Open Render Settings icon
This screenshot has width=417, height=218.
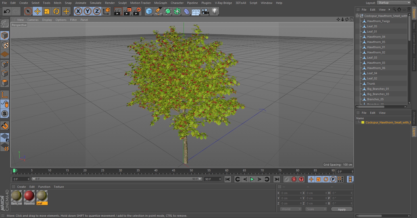click(137, 11)
